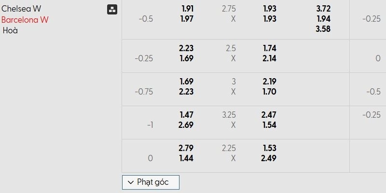This screenshot has height=193, width=386.
Task: Open match statistics icon beside Chelsea W
Action: (x=111, y=9)
